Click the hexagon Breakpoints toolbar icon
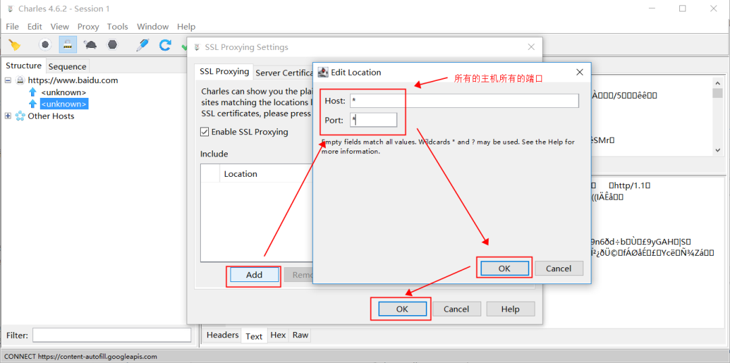The width and height of the screenshot is (730, 363). 112,45
